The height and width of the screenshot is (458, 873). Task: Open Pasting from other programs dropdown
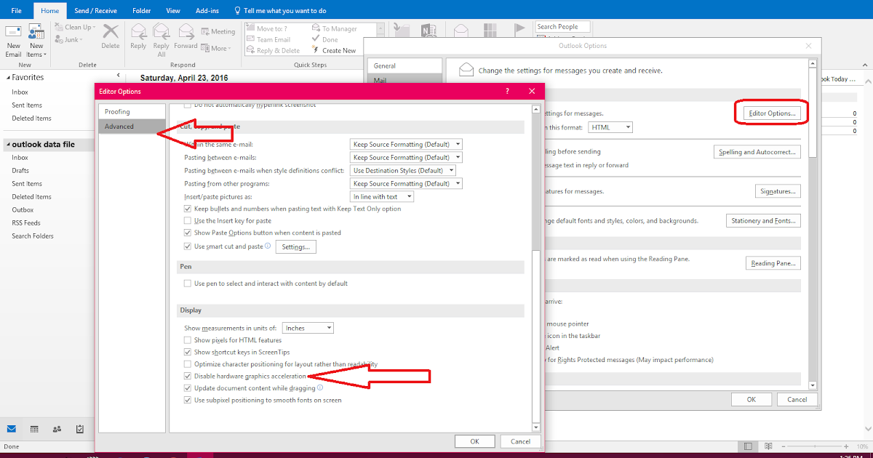406,183
